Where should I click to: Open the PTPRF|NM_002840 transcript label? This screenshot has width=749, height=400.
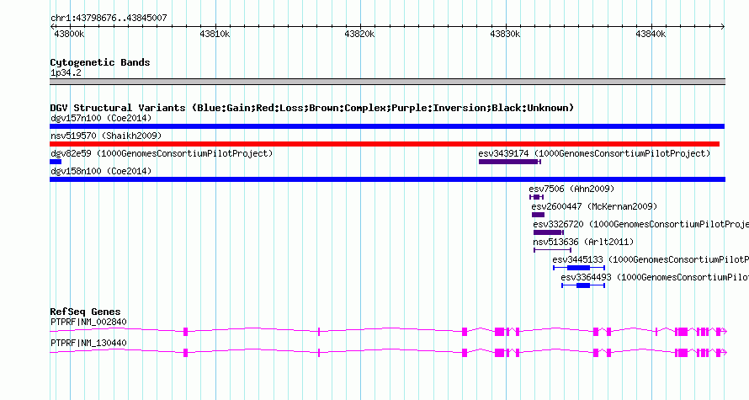click(x=88, y=322)
